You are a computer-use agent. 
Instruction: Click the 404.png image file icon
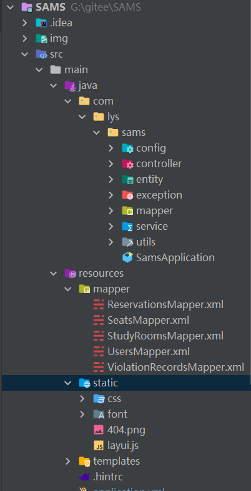[99, 430]
